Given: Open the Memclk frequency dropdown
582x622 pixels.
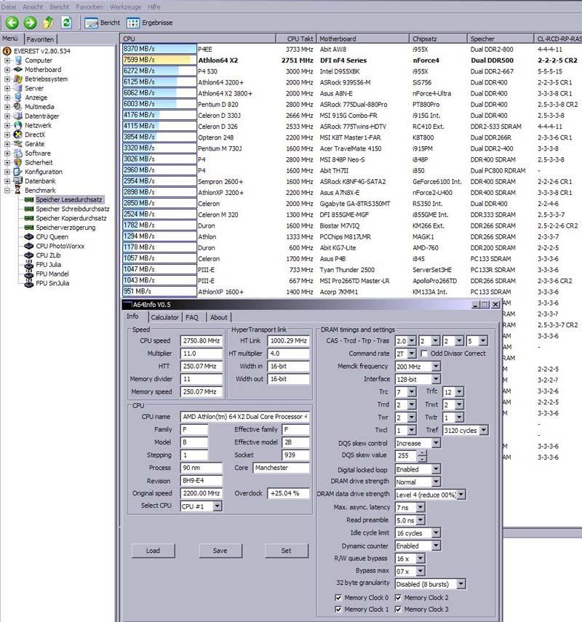Looking at the screenshot, I should (x=436, y=366).
